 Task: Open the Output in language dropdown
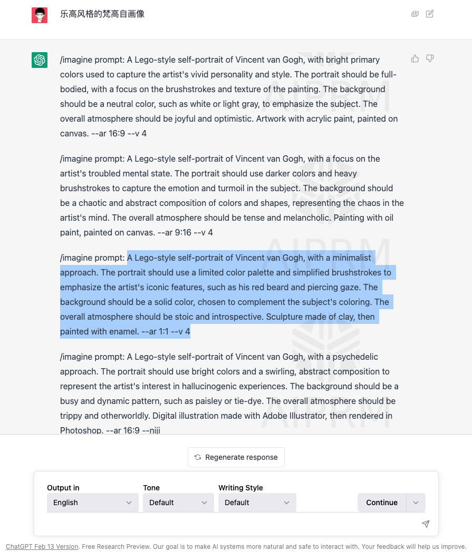(x=92, y=502)
